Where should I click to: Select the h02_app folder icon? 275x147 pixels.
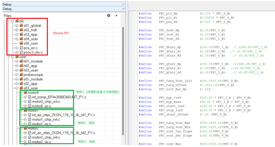[21, 66]
